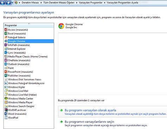Click the Paint icon
The width and height of the screenshot is (167, 129).
[x=6, y=68]
